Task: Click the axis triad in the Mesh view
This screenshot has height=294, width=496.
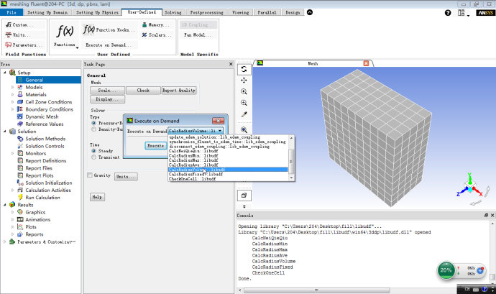Action: click(470, 187)
